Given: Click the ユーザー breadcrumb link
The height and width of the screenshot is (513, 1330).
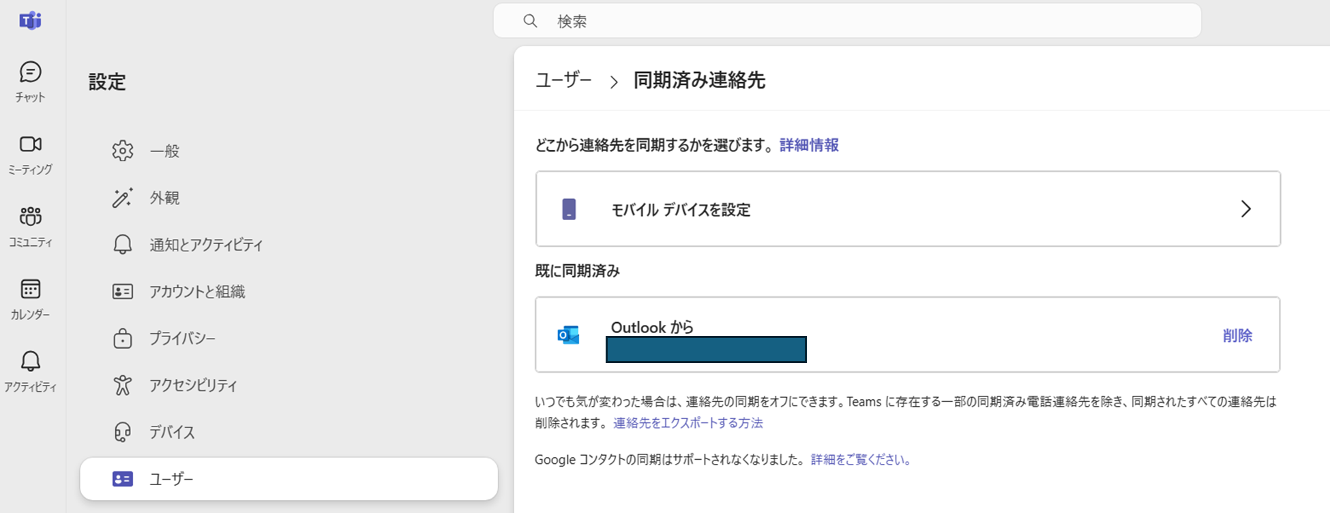Looking at the screenshot, I should coord(563,80).
